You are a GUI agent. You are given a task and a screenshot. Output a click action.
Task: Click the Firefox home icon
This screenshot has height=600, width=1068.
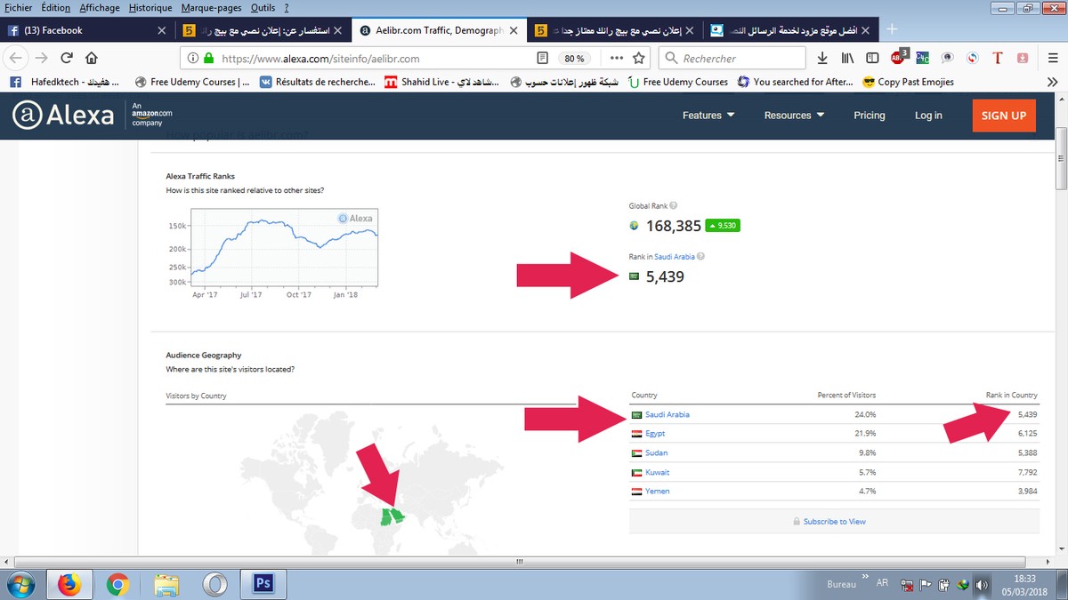(x=91, y=59)
